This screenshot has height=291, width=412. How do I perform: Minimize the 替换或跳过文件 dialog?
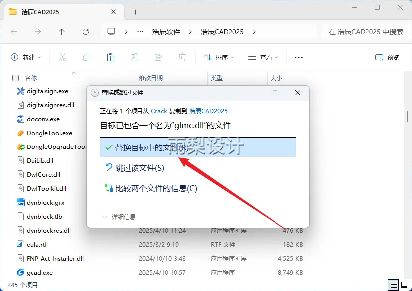253,93
